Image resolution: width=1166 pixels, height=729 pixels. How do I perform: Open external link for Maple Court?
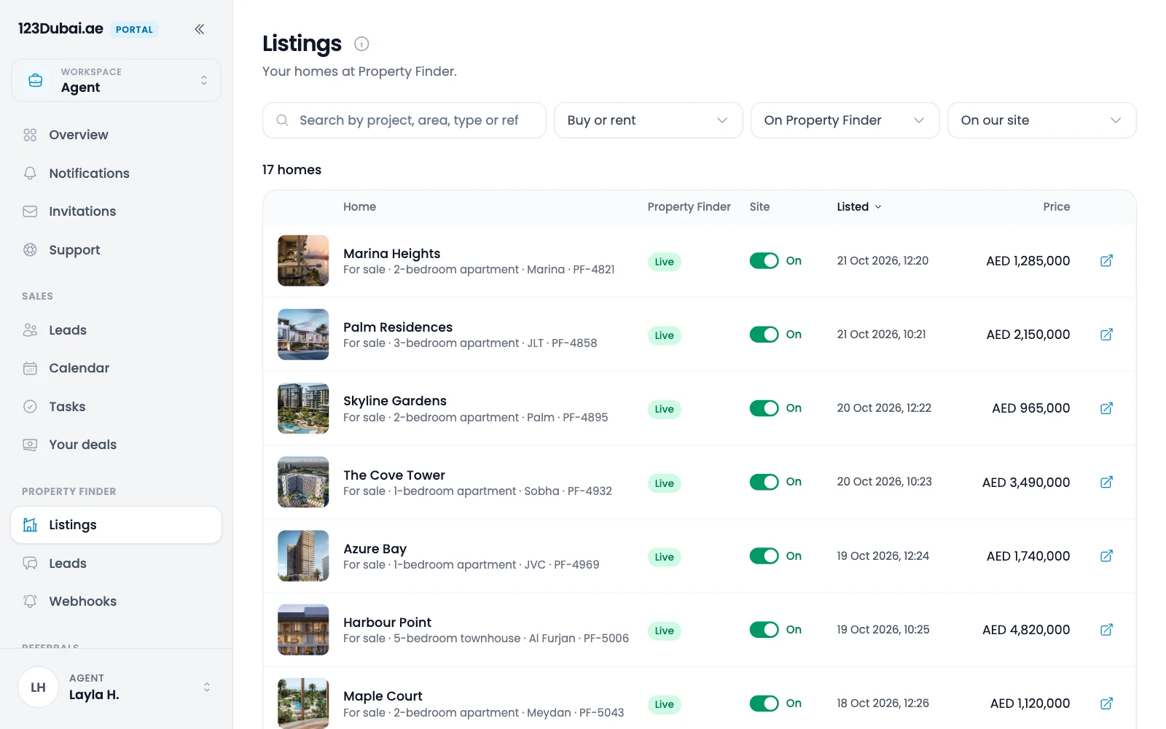1106,703
